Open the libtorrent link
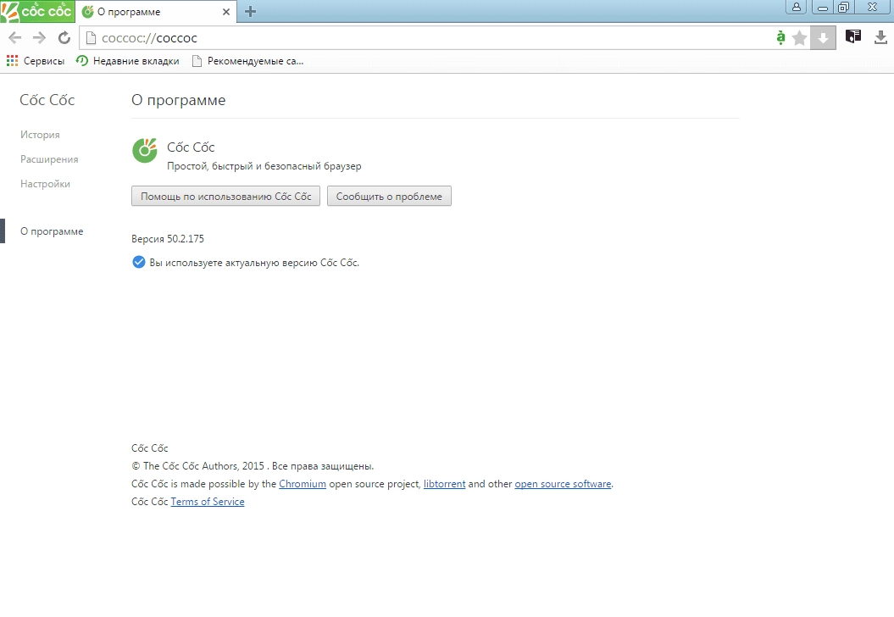The width and height of the screenshot is (894, 617). (444, 484)
